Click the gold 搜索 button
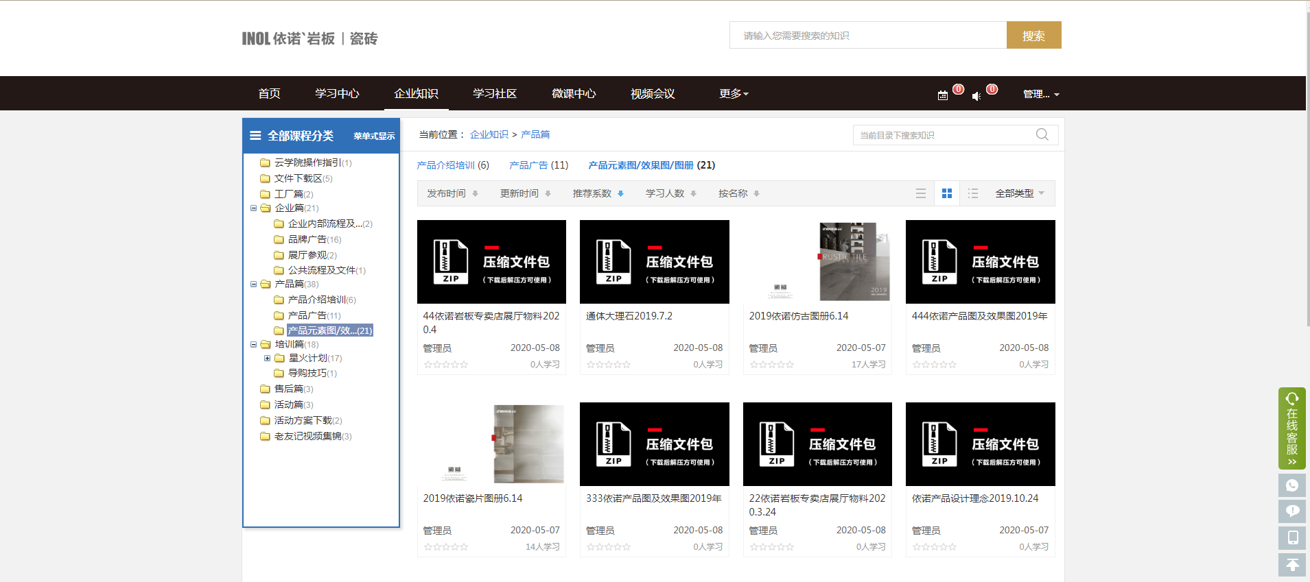This screenshot has height=582, width=1310. 1033,35
